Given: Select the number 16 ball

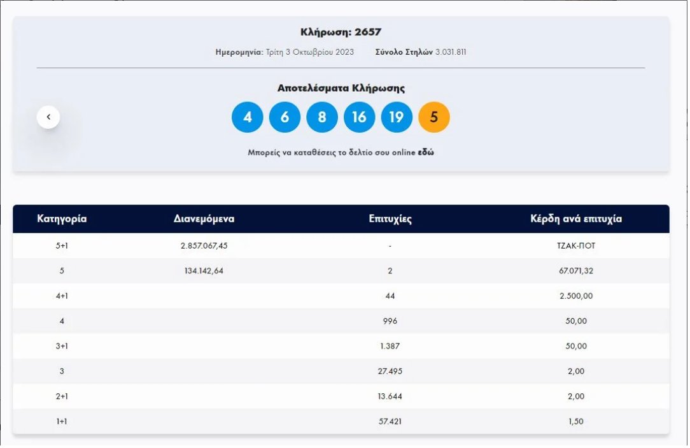Looking at the screenshot, I should tap(359, 117).
